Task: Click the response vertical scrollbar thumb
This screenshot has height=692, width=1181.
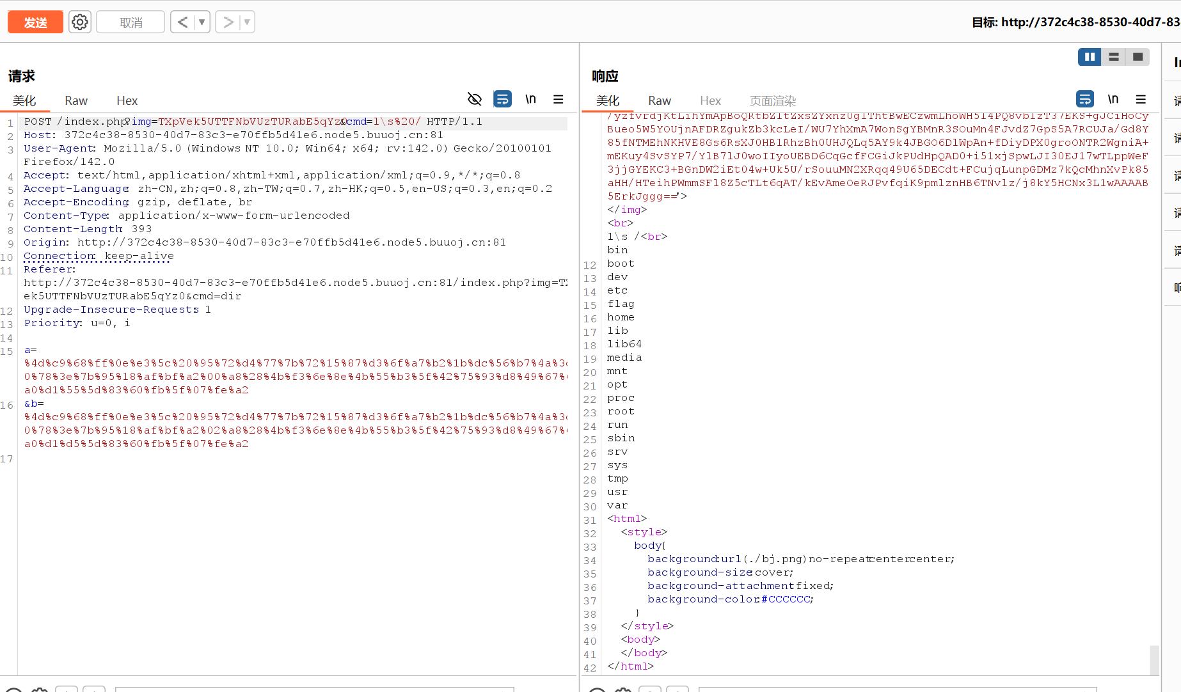Action: (x=1154, y=660)
